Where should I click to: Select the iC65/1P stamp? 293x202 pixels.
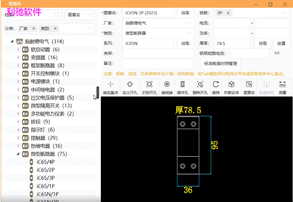coord(46,186)
